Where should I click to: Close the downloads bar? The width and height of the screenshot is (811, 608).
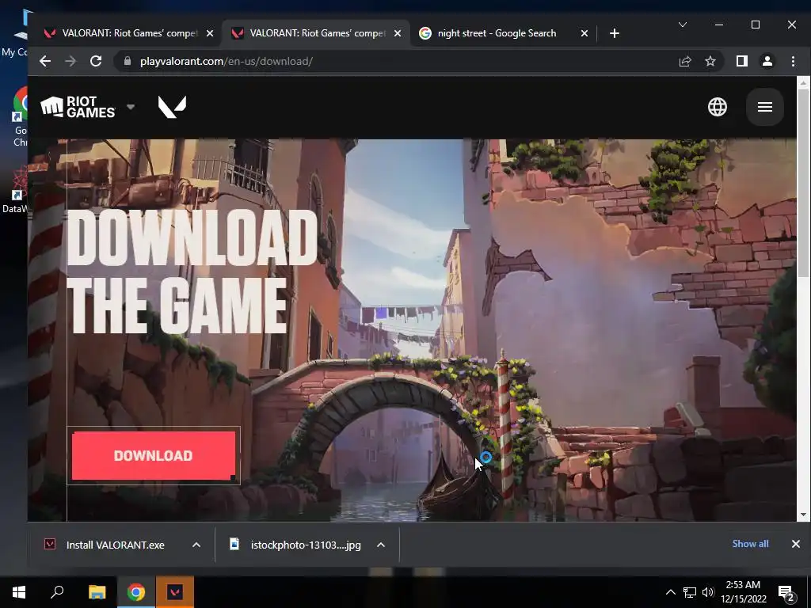pyautogui.click(x=795, y=544)
